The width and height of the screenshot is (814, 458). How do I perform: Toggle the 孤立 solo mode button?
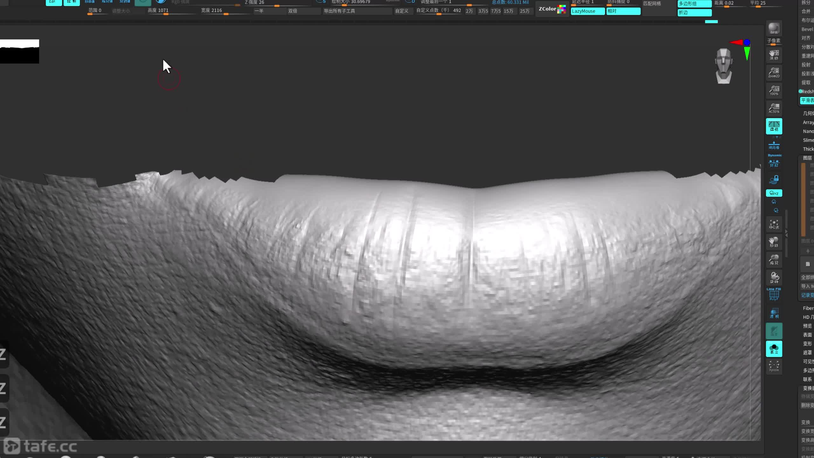click(774, 349)
